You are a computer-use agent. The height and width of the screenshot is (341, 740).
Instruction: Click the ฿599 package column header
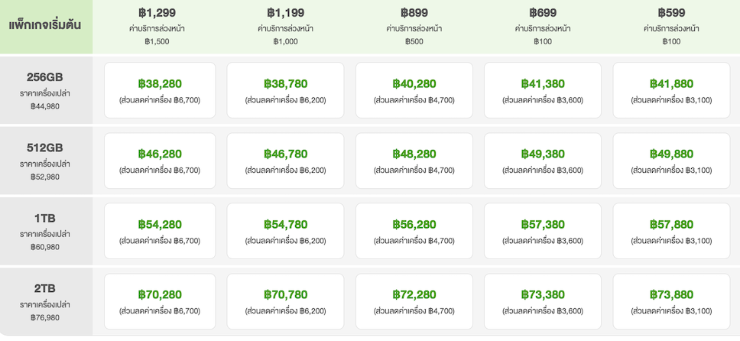[x=671, y=27]
